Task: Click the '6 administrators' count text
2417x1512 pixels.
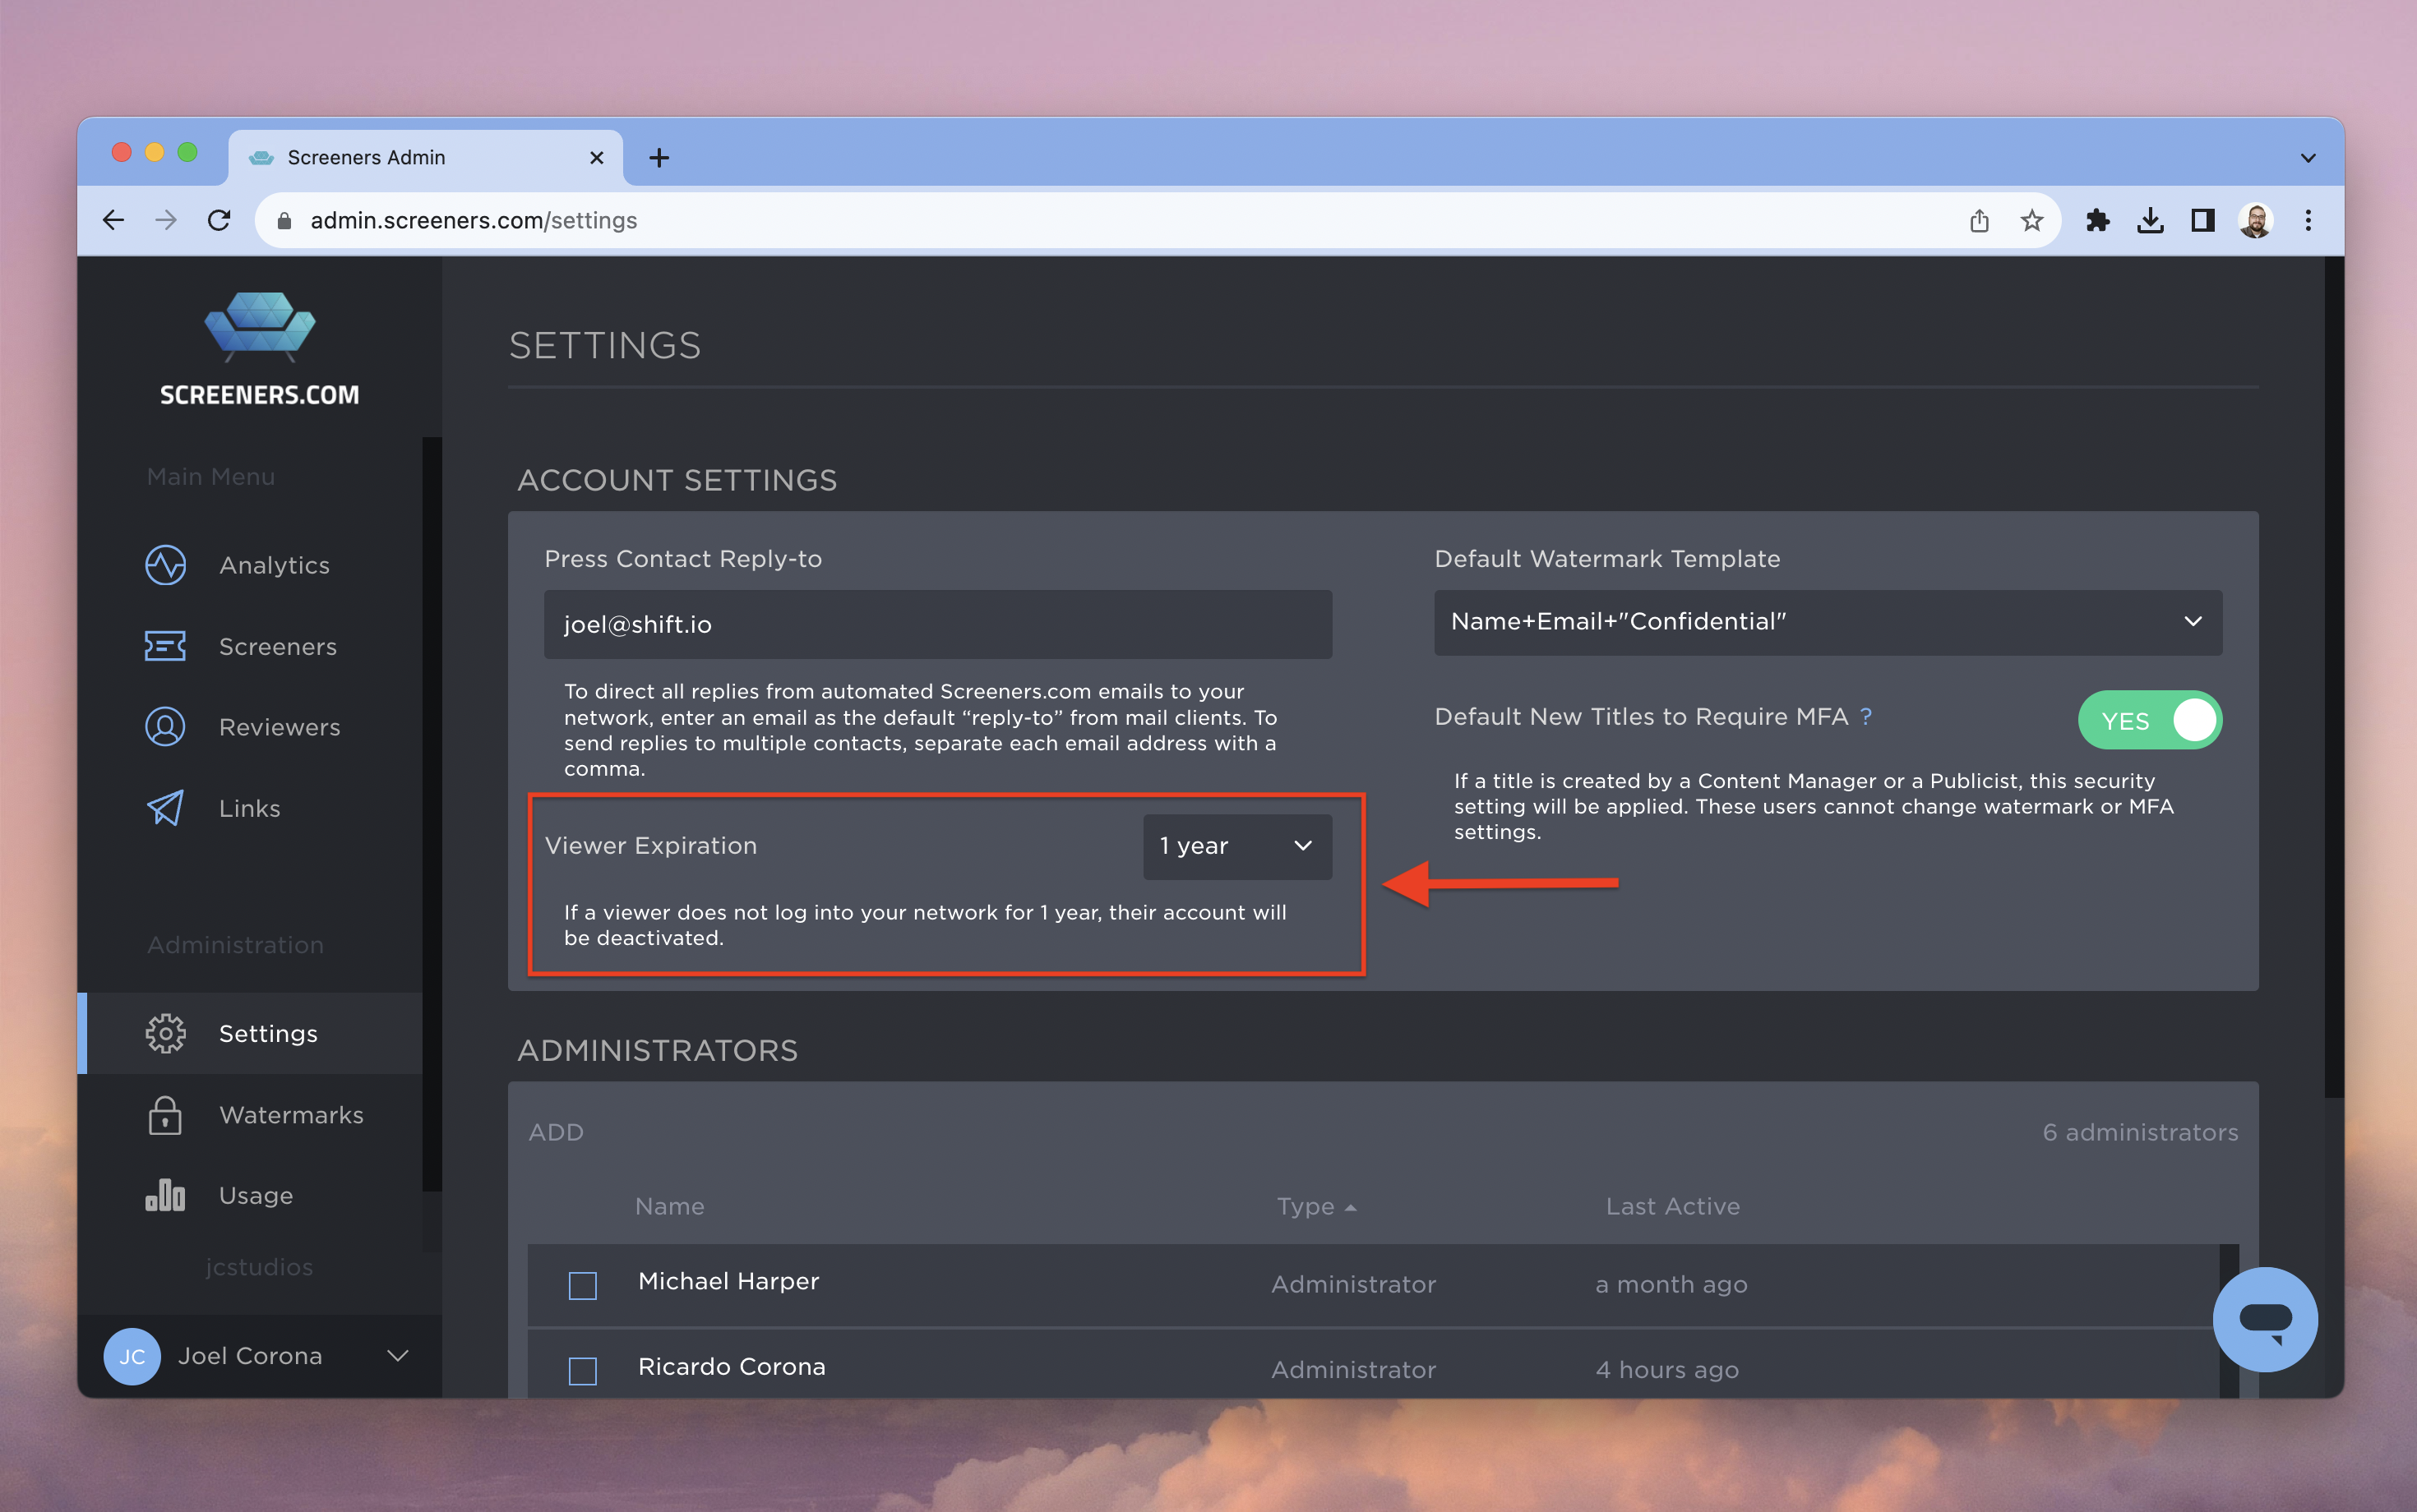Action: (x=2140, y=1132)
